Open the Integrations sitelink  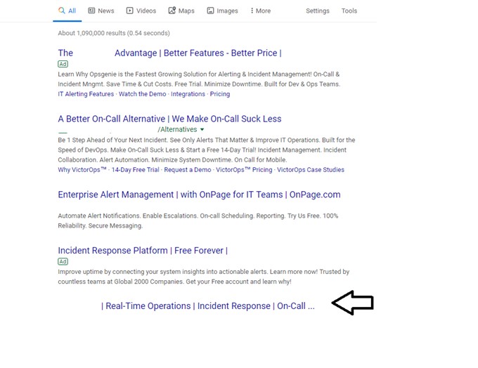(x=188, y=94)
